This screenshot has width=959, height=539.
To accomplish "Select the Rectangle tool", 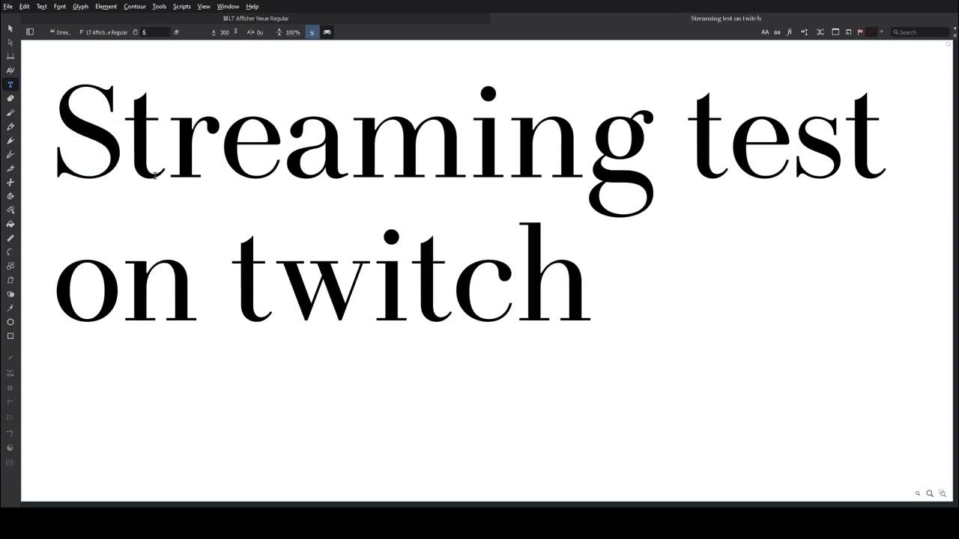I will pos(10,336).
